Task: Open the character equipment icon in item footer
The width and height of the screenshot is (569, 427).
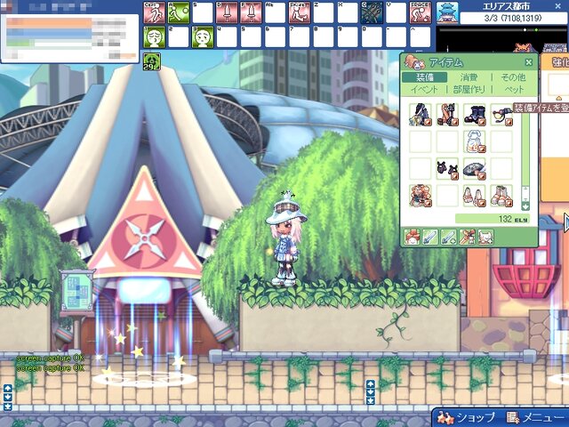Action: point(413,238)
